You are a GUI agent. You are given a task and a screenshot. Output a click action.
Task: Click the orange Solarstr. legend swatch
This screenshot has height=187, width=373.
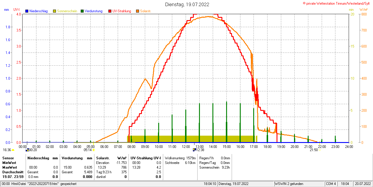[x=138, y=11]
